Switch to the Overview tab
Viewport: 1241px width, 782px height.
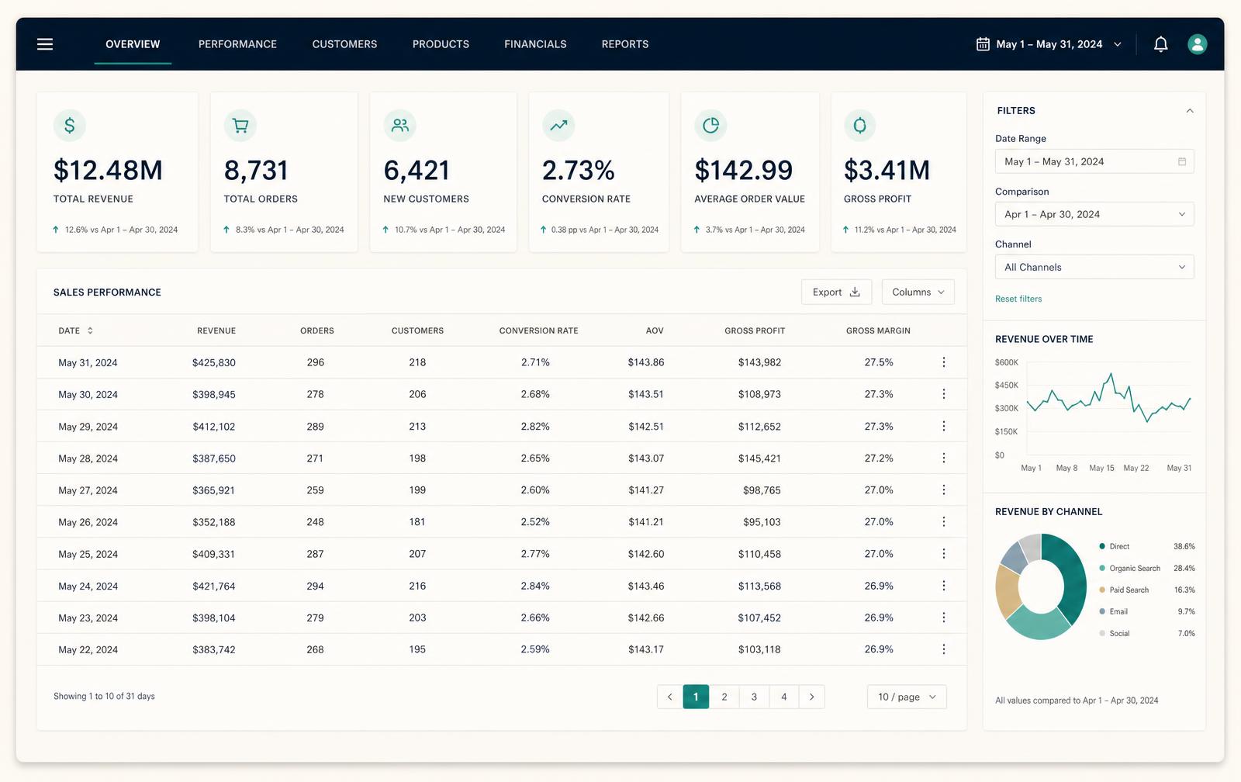click(133, 44)
